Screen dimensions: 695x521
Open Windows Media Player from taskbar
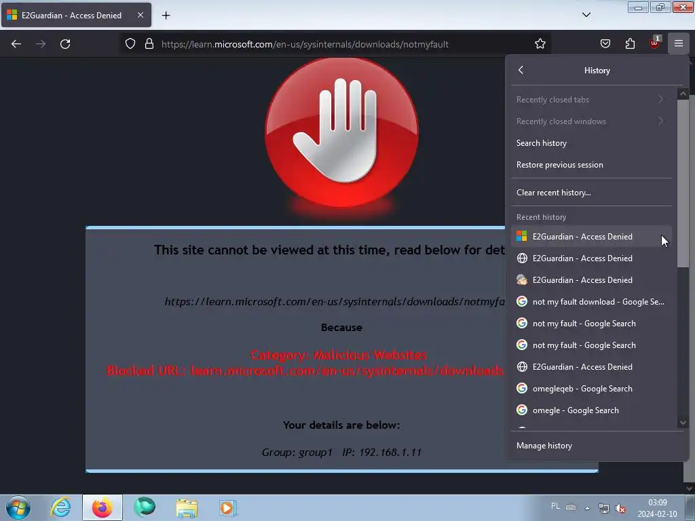[228, 507]
